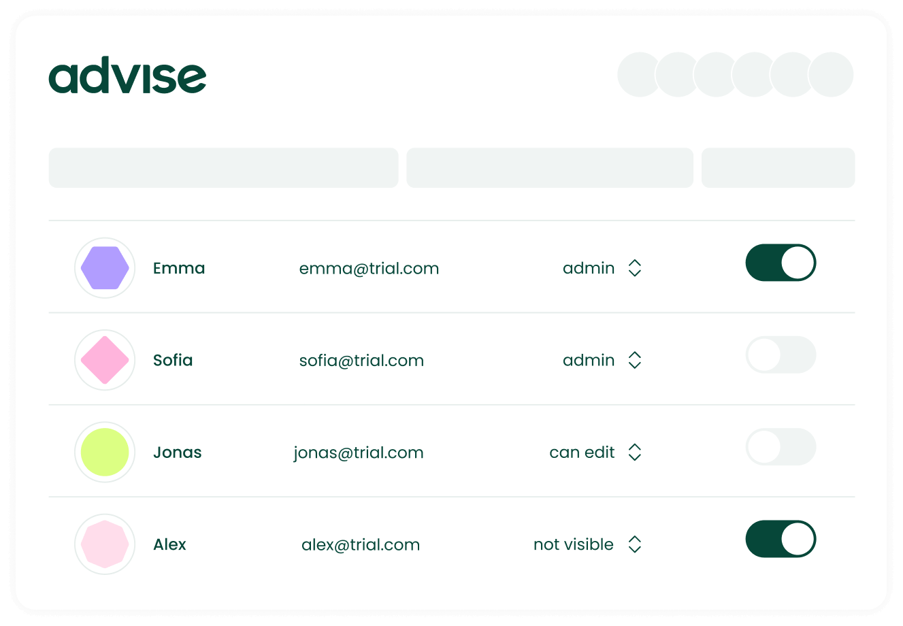Click Emma's purple hexagon avatar
This screenshot has height=626, width=903.
105,268
